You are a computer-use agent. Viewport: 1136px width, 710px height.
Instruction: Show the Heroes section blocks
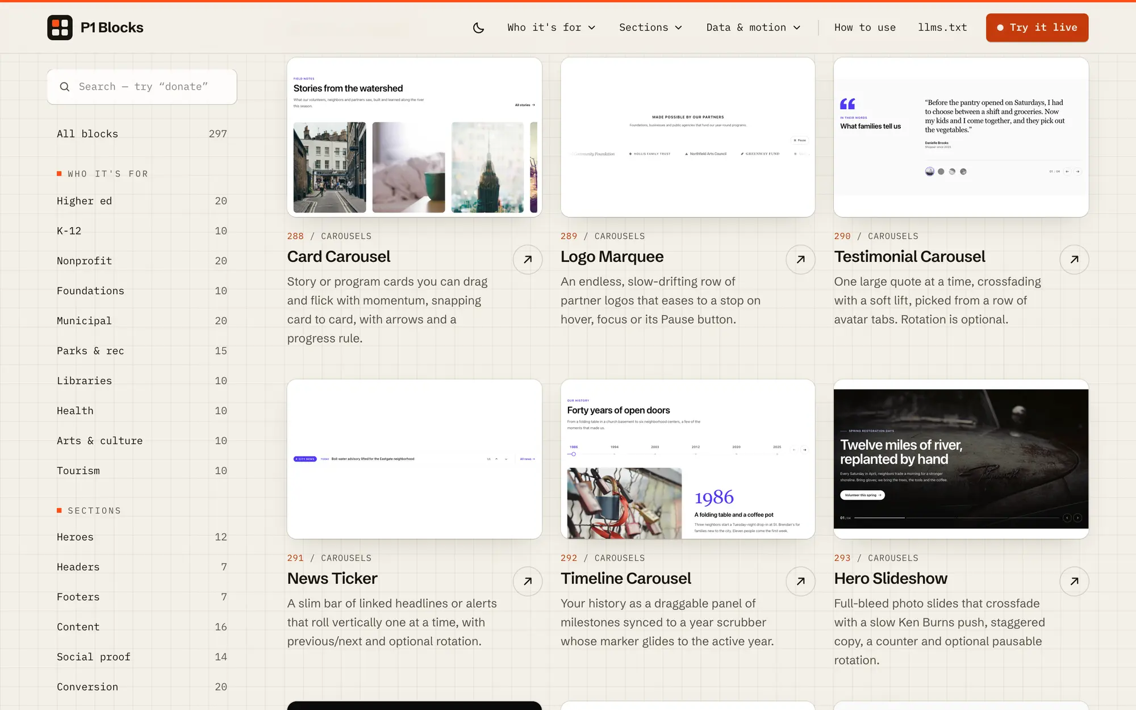pos(142,537)
